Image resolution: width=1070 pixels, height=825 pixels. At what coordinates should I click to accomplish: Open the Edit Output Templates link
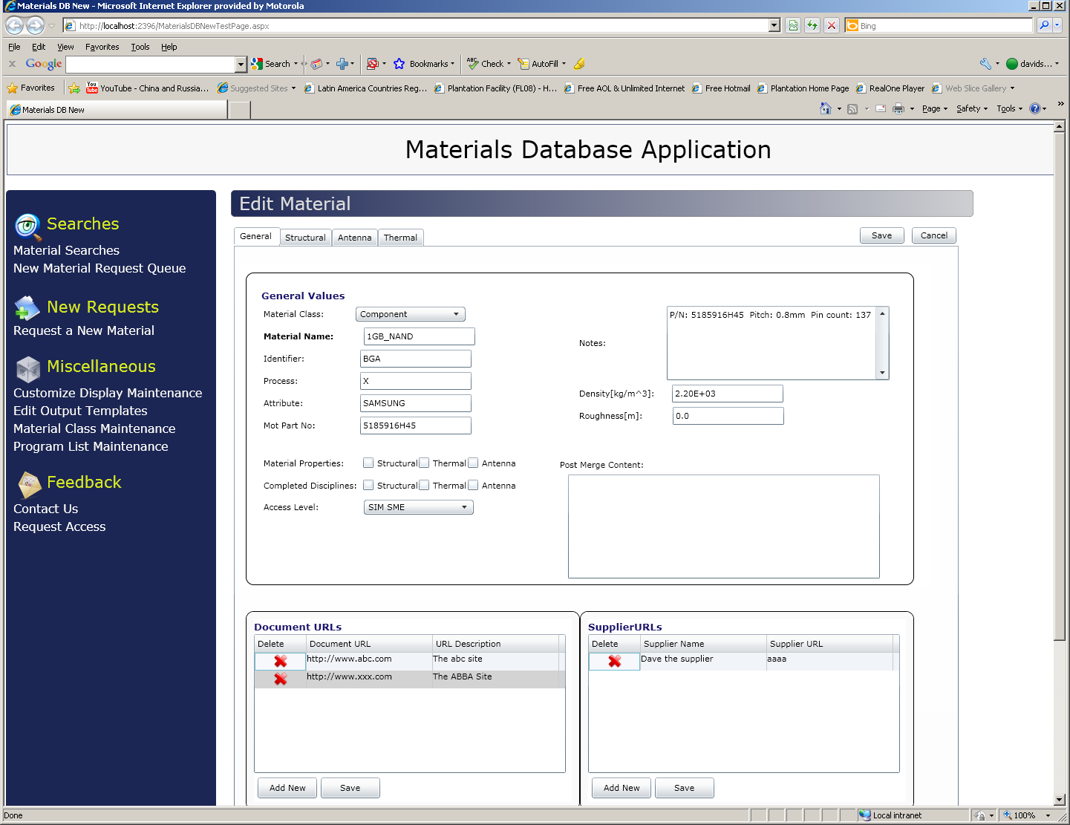80,411
